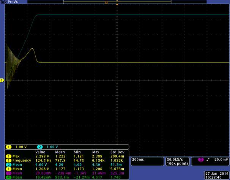Screen dimensions: 230x180
Task: Click the Mean column header
Action: pyautogui.click(x=60, y=152)
